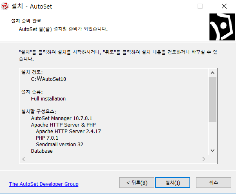Click the AutoSet Manager 10.7.0.1 entry
Viewport: 236px width, 194px height.
(61, 118)
